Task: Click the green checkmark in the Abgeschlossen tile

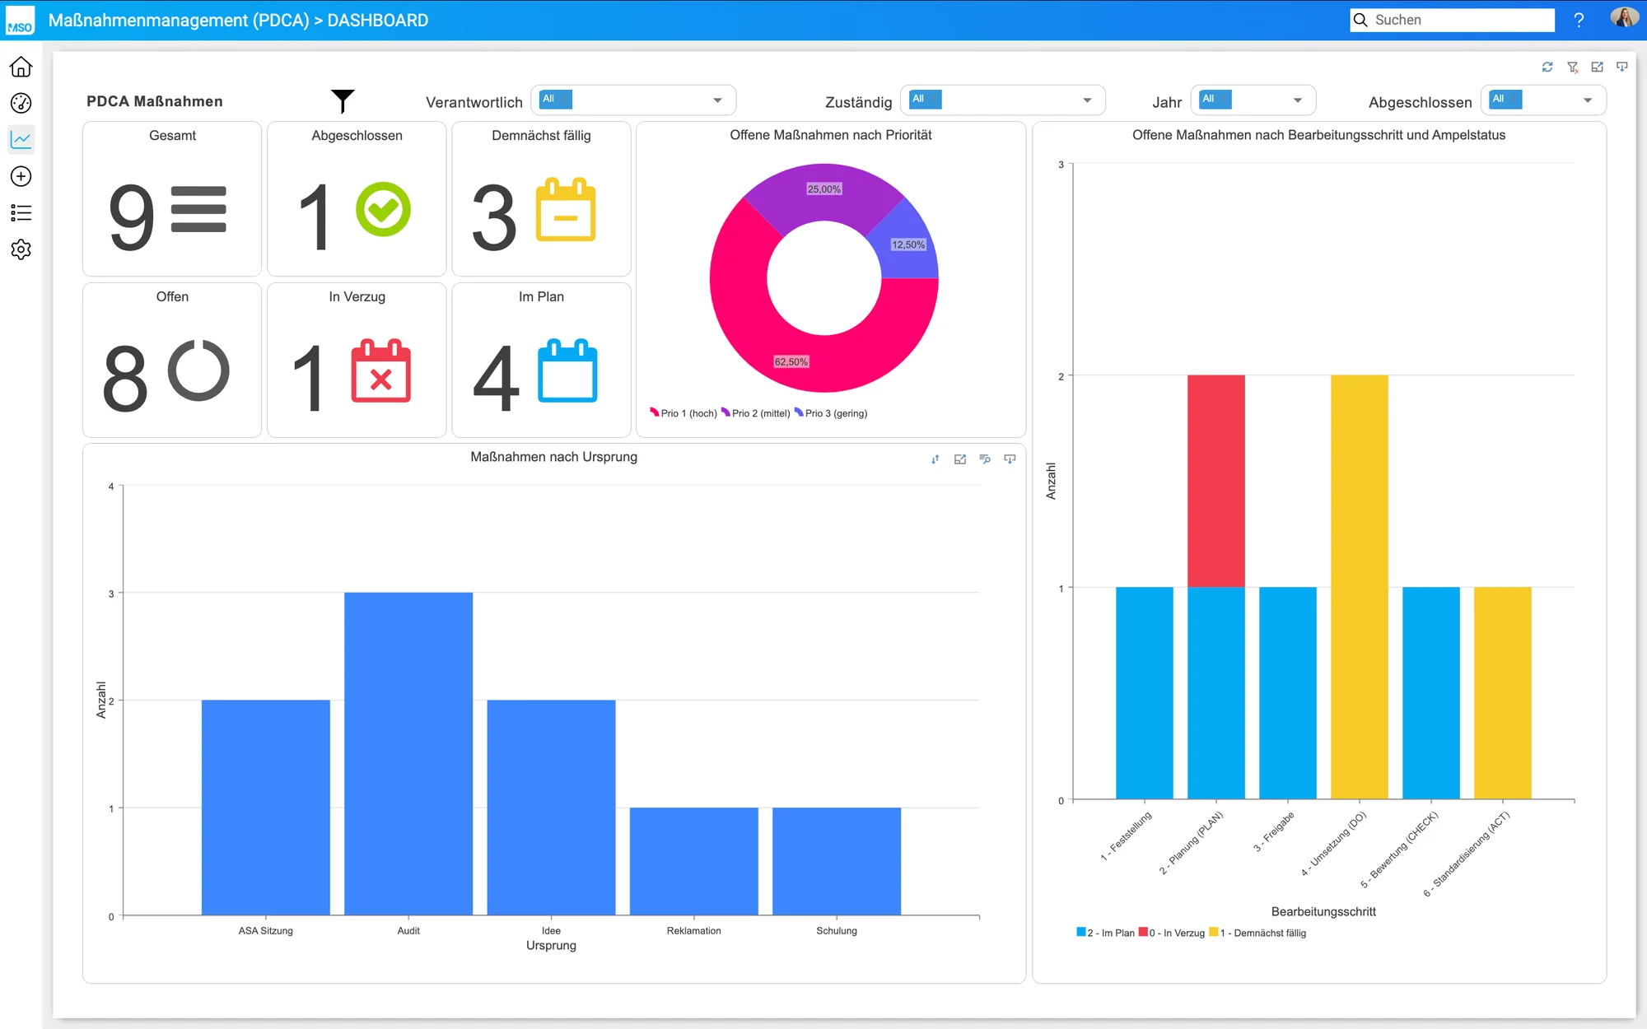Action: 383,210
